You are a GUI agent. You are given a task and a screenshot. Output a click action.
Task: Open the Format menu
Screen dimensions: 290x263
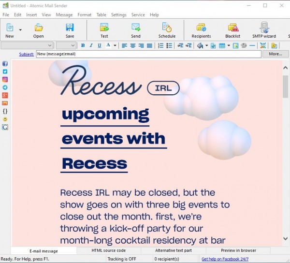84,15
